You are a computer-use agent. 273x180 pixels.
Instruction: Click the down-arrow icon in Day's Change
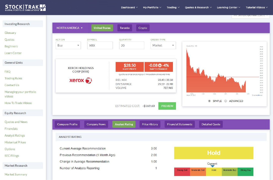pyautogui.click(x=160, y=65)
